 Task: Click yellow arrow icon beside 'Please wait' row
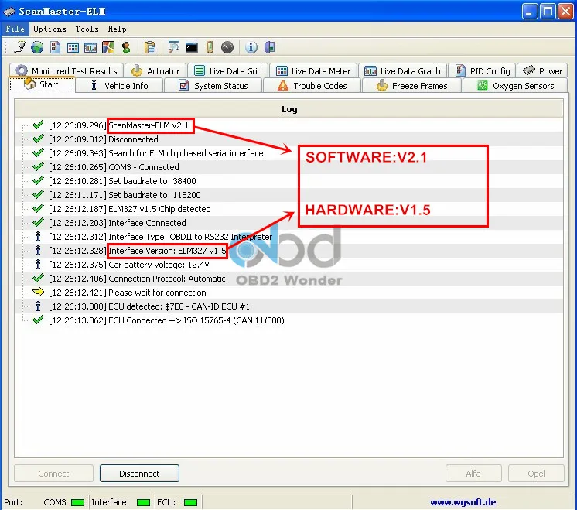tap(38, 293)
